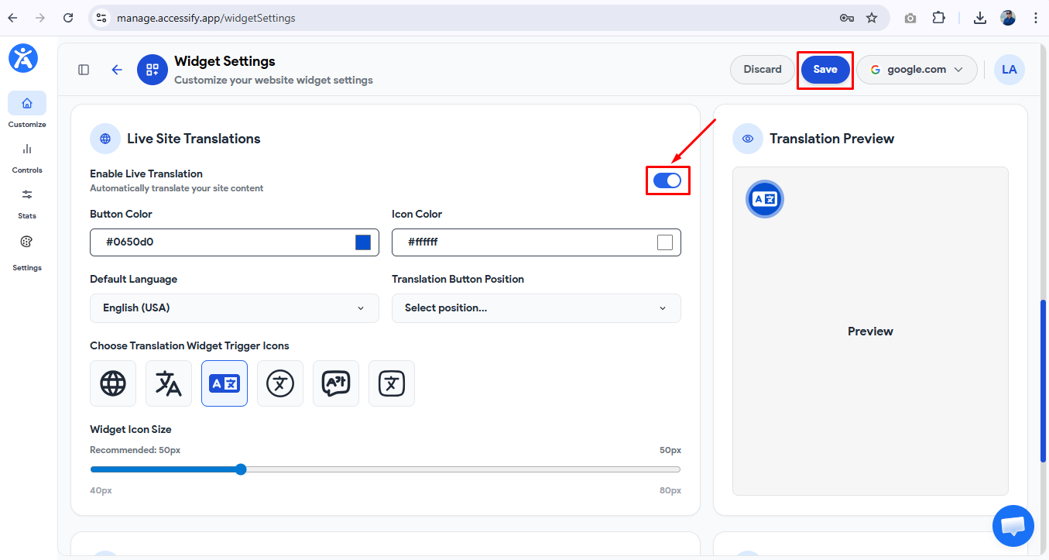Image resolution: width=1049 pixels, height=560 pixels.
Task: Pick the circled-globe translation trigger icon
Action: [x=279, y=383]
